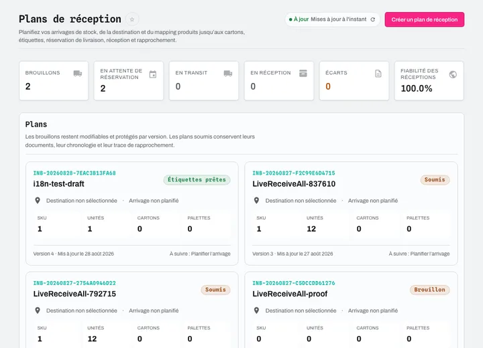The image size is (483, 348).
Task: Click the Mises à jour à l'instant text
Action: pyautogui.click(x=339, y=19)
